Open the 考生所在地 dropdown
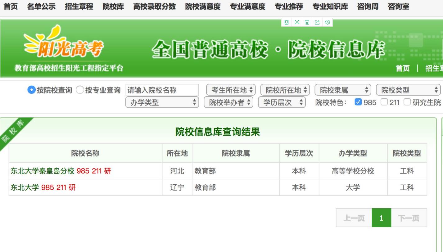The image size is (443, 252). click(x=231, y=90)
